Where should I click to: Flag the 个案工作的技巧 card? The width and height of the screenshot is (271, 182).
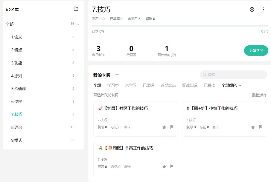[x=172, y=166]
